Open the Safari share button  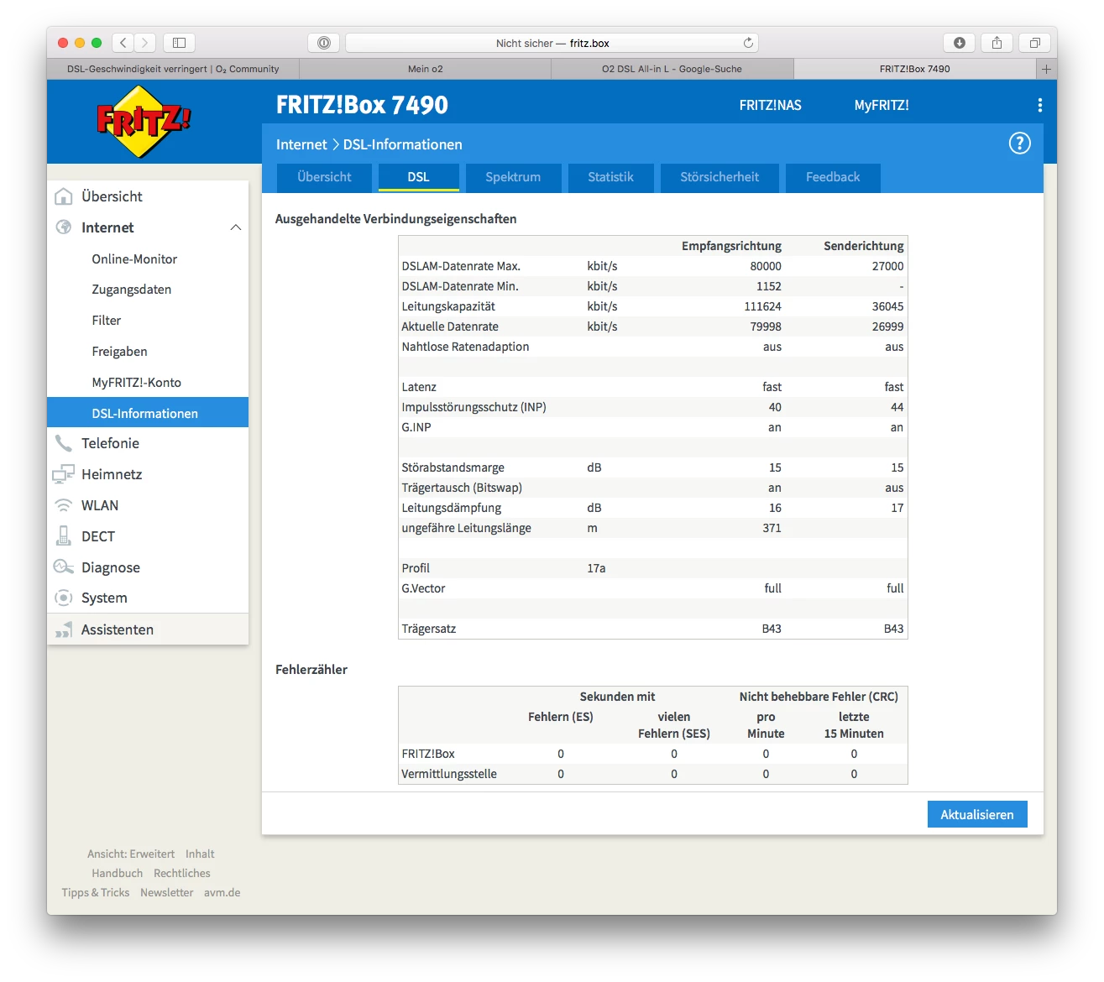pos(997,43)
